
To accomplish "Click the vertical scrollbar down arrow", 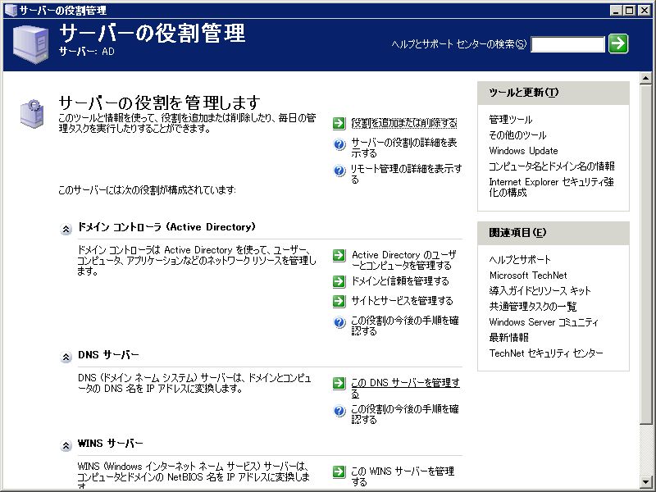I will (x=645, y=482).
